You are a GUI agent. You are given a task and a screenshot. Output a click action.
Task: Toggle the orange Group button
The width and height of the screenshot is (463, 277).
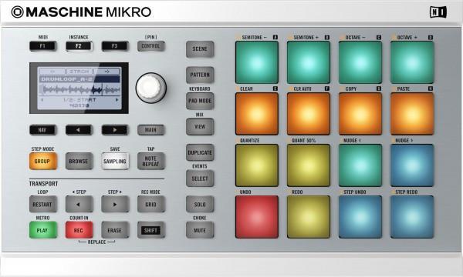43,161
